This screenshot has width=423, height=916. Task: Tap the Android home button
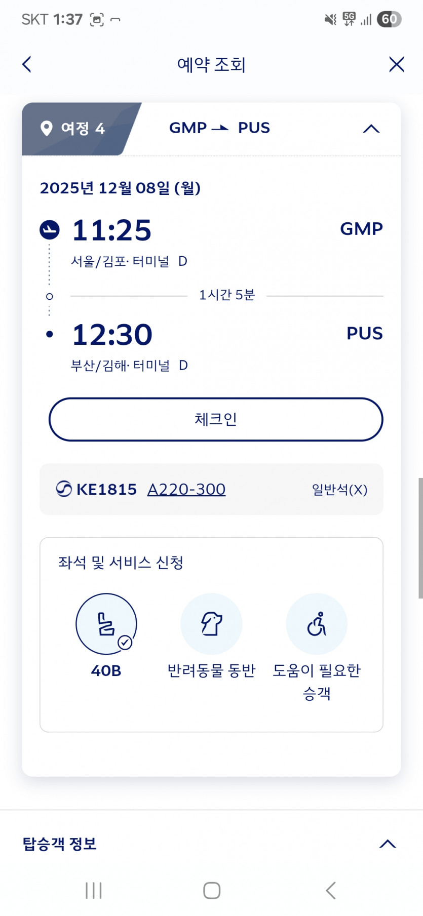tap(212, 890)
